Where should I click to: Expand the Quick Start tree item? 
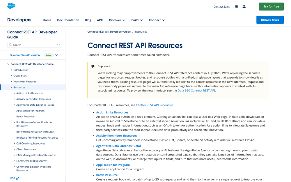point(11,76)
